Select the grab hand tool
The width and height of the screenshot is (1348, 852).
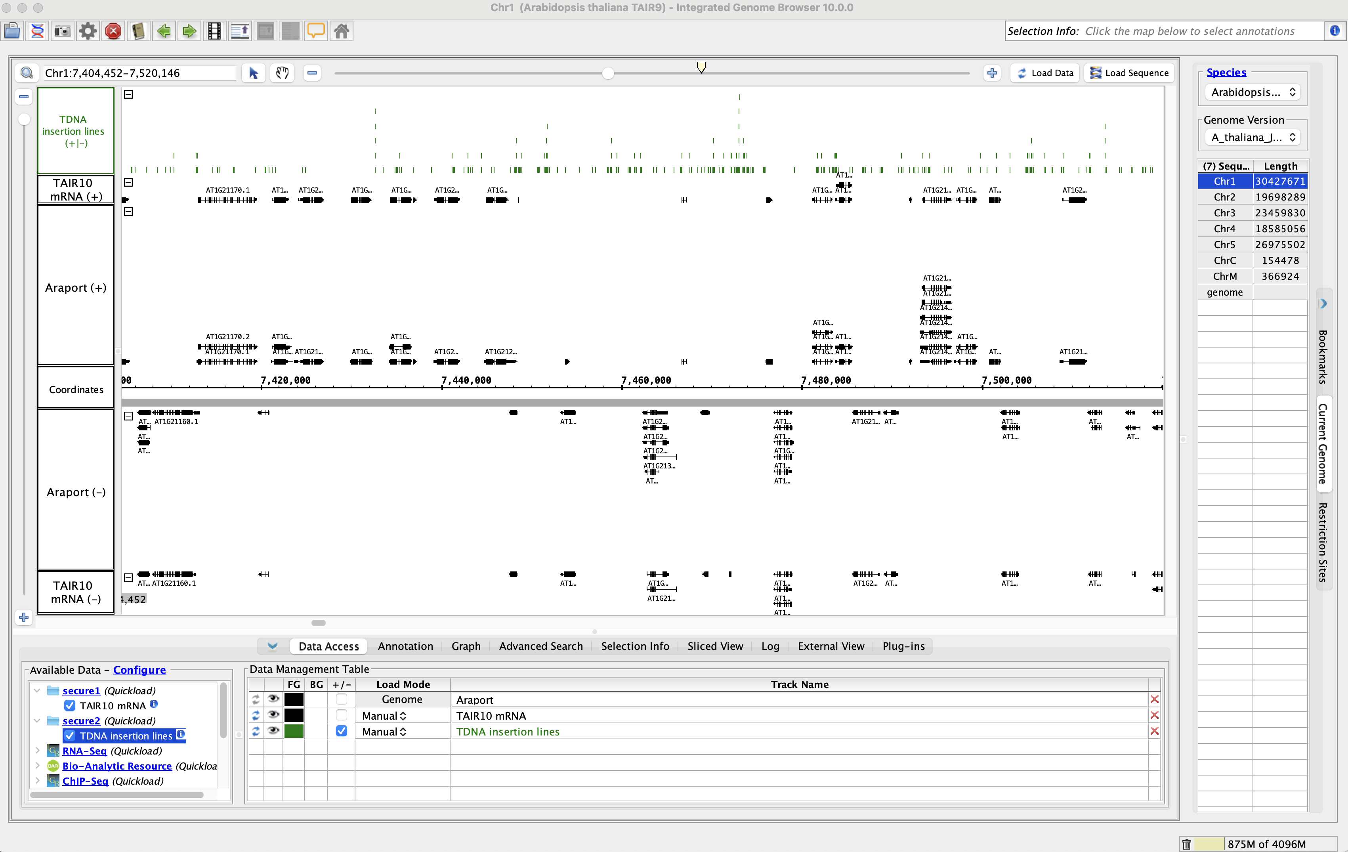[x=282, y=73]
